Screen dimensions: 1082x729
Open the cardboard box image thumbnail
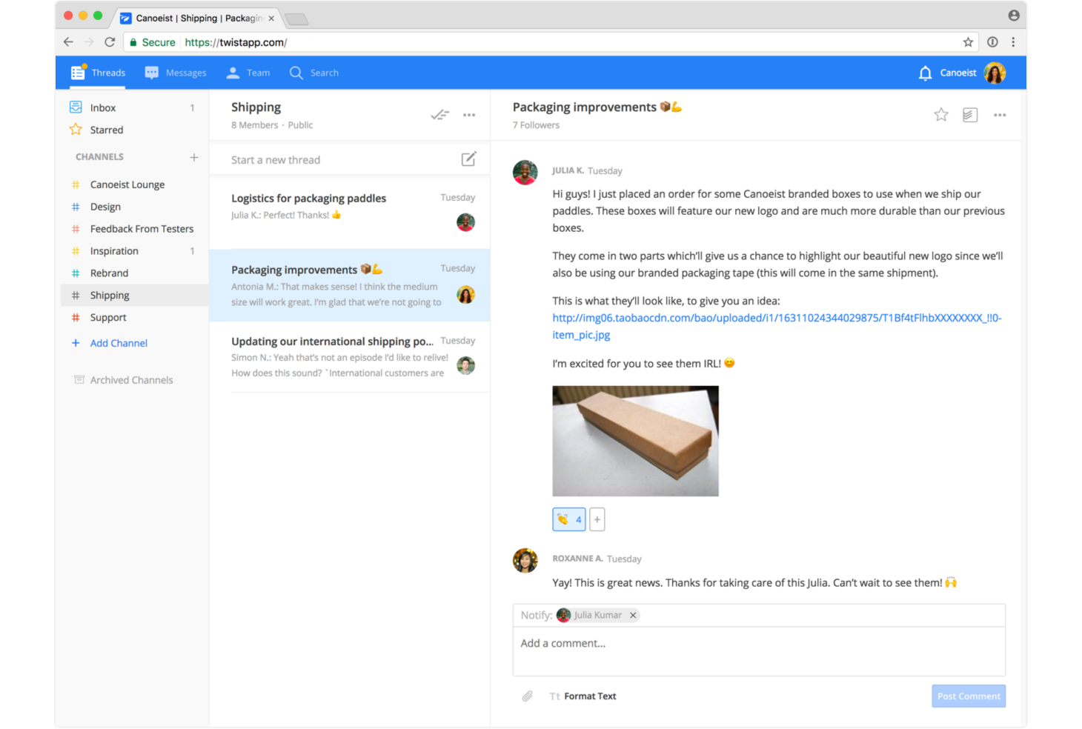pyautogui.click(x=635, y=441)
